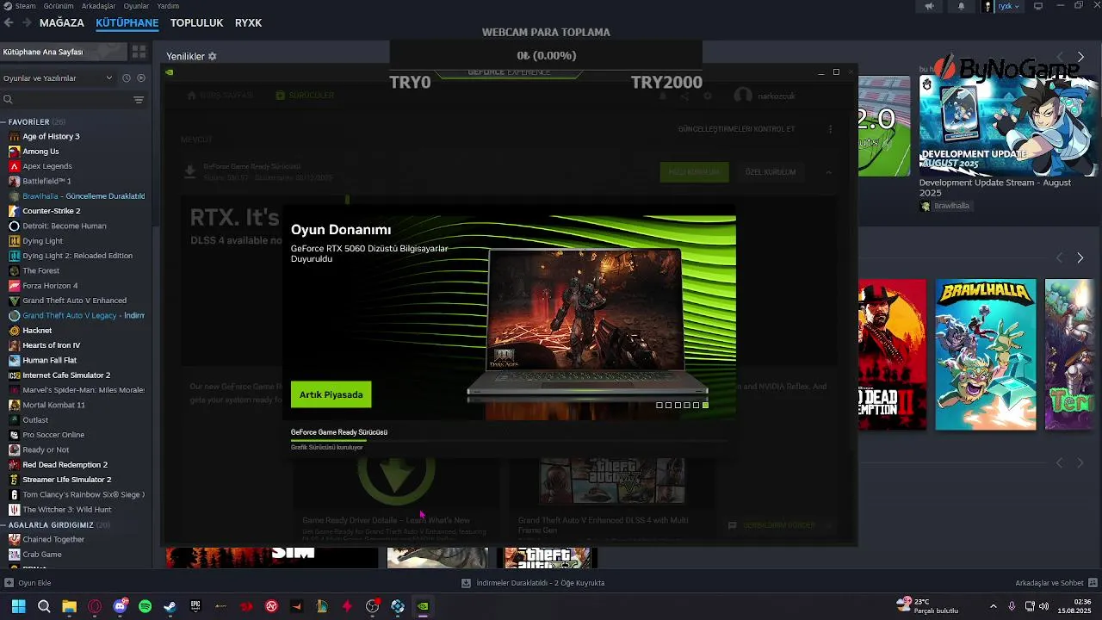This screenshot has height=620, width=1102.
Task: Switch to the TOPLULUK tab
Action: 196,23
